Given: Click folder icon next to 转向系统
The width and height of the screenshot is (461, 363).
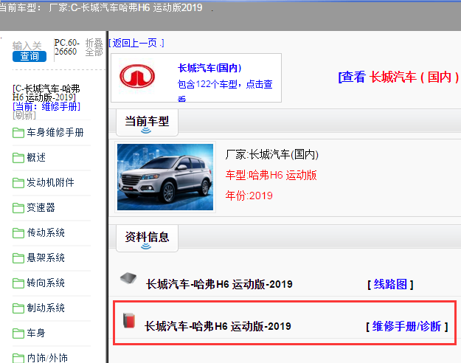Looking at the screenshot, I should point(18,283).
